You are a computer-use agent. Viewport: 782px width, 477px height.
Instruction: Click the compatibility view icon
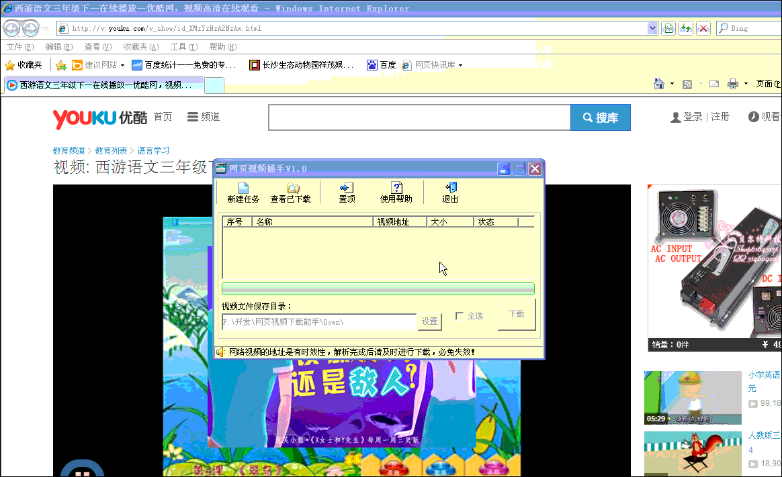click(x=668, y=28)
